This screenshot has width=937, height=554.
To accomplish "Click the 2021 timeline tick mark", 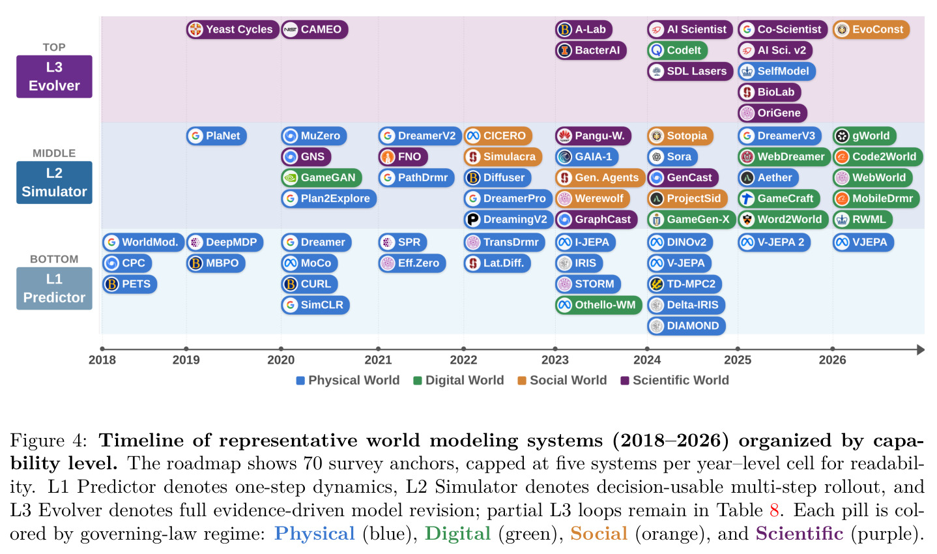I will (x=379, y=349).
